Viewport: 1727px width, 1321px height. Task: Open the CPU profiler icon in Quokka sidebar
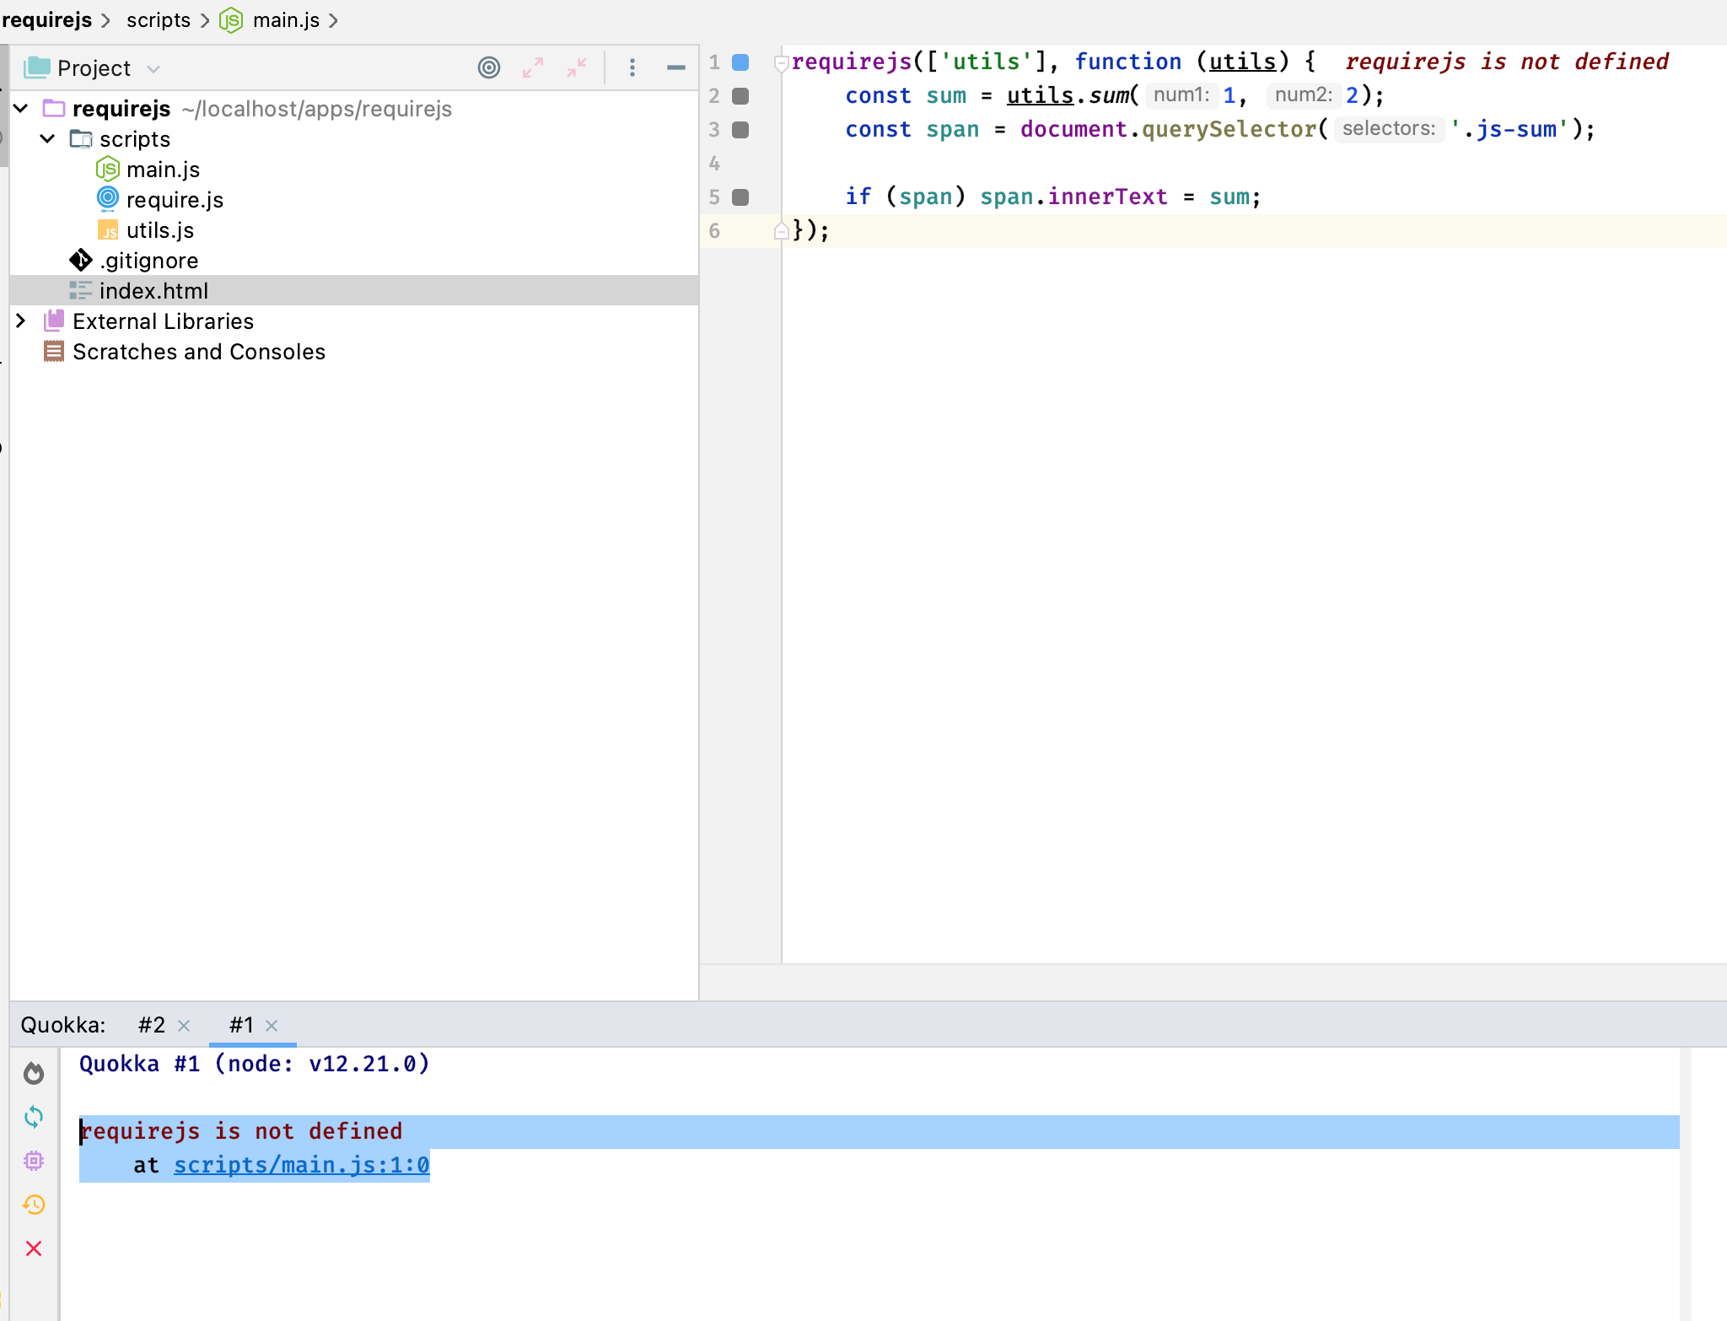tap(34, 1161)
